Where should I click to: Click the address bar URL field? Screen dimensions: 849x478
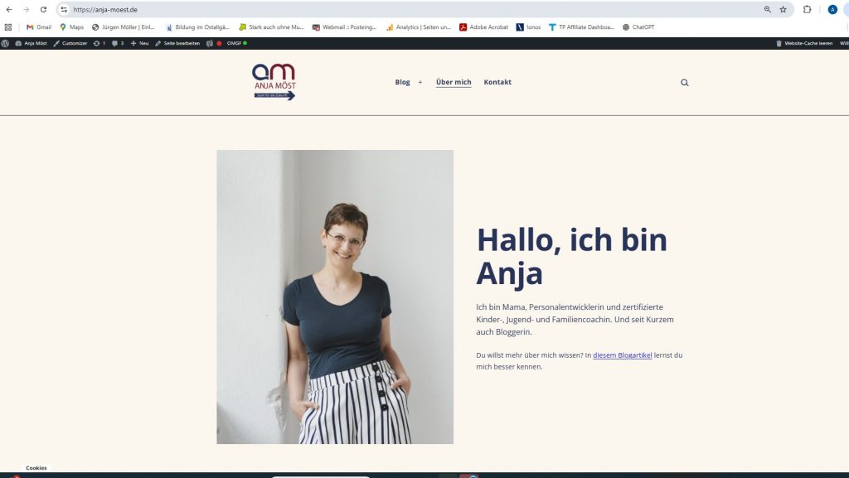411,10
